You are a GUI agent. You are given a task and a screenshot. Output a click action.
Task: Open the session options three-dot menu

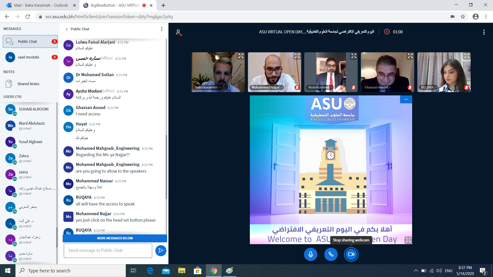click(x=484, y=32)
